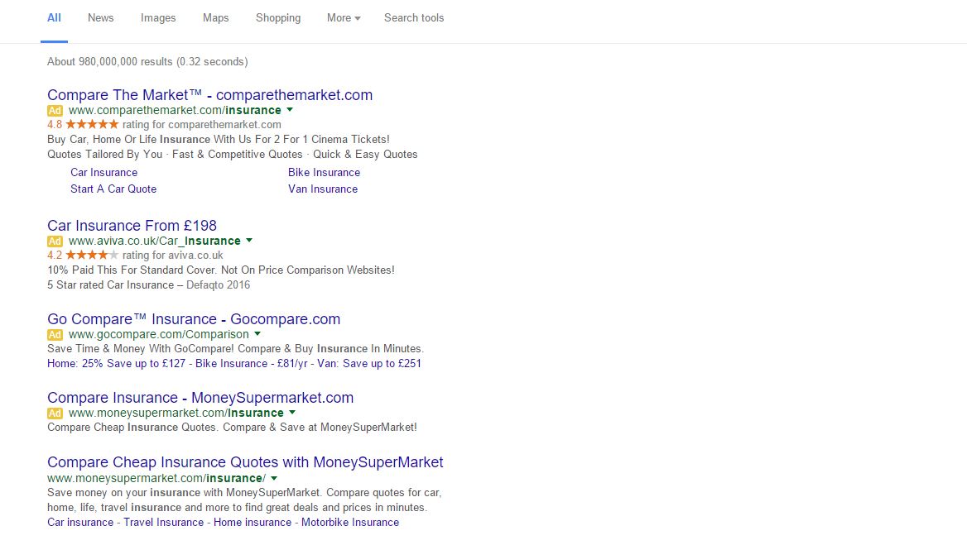Viewport: 967px width, 545px height.
Task: Open the Compare The Market ad headline
Action: [209, 95]
